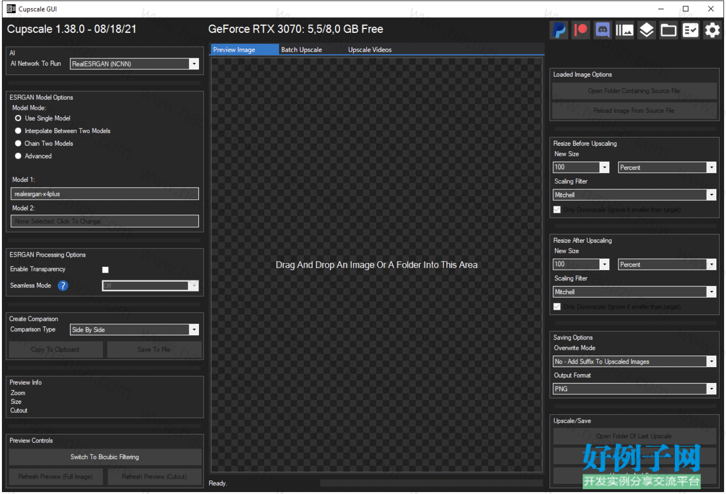726x494 pixels.
Task: Click the folder icon in the top toolbar
Action: click(x=669, y=30)
